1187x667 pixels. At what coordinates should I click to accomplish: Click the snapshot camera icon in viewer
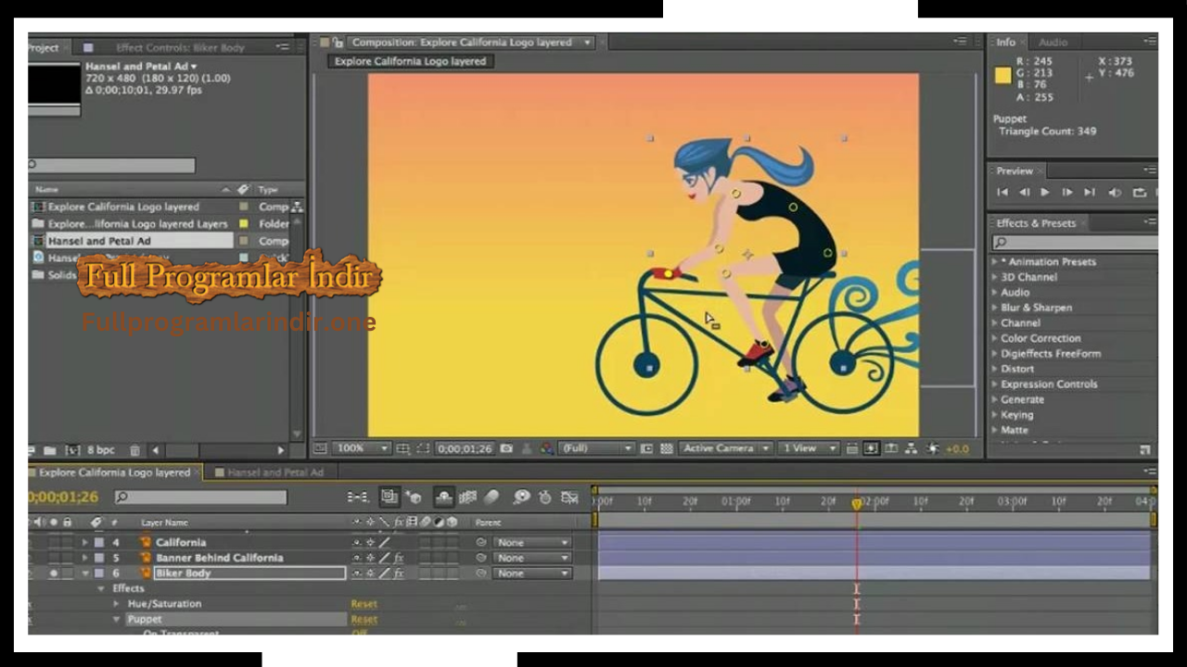pyautogui.click(x=505, y=448)
